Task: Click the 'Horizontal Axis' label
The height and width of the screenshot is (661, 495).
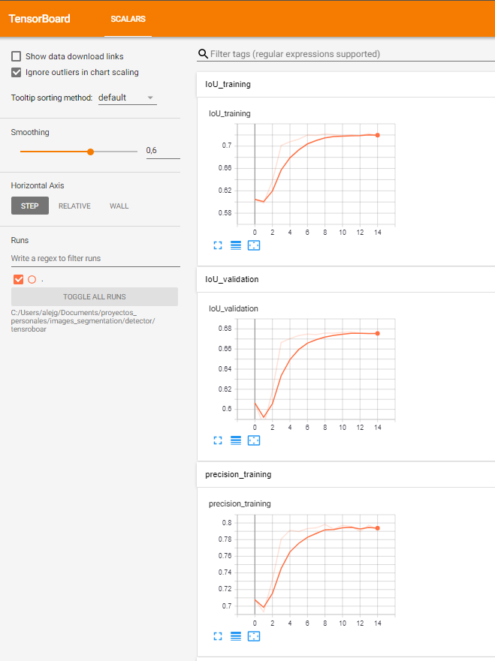Action: 38,185
